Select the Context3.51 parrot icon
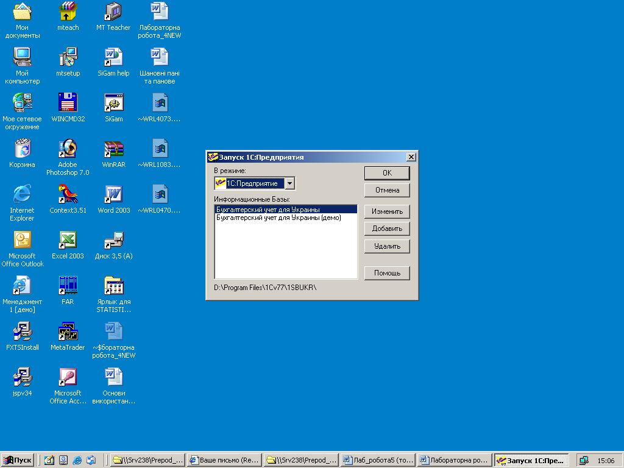This screenshot has height=468, width=624. (68, 194)
